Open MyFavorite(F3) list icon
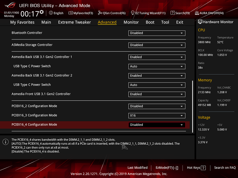This screenshot has height=178, width=238. pos(71,13)
